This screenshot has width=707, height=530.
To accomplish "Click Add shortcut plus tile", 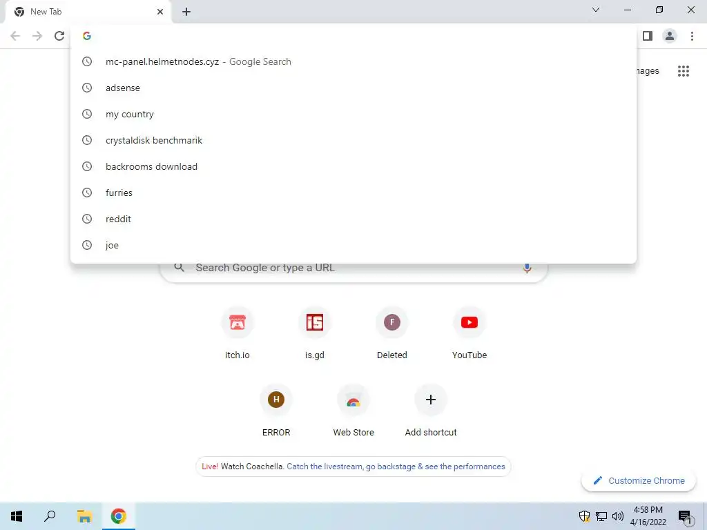I will click(431, 410).
